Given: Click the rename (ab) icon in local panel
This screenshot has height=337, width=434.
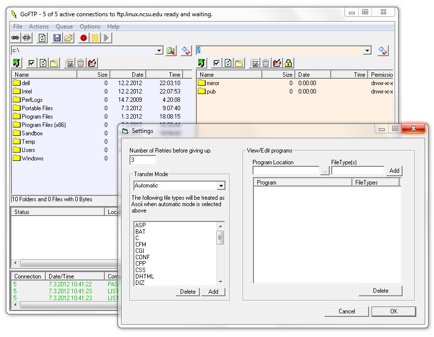Looking at the screenshot, I should coord(69,63).
